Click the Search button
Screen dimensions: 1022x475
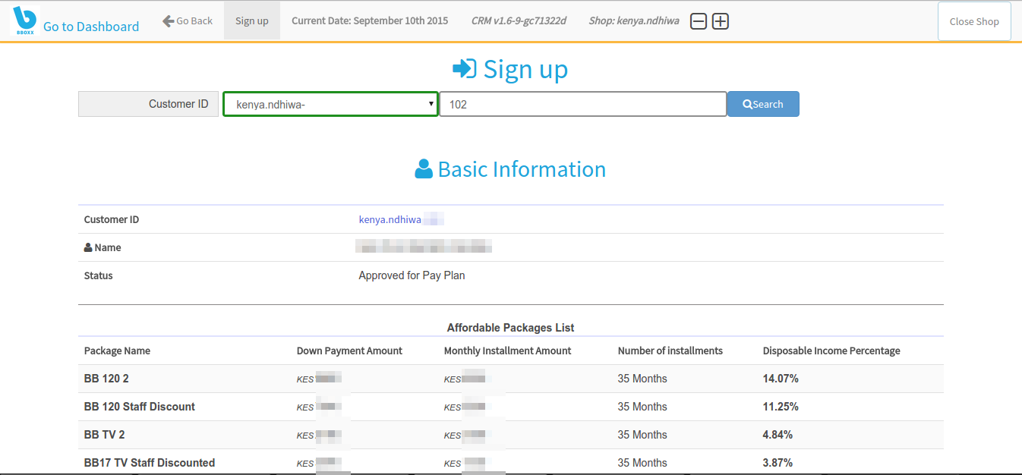click(763, 104)
